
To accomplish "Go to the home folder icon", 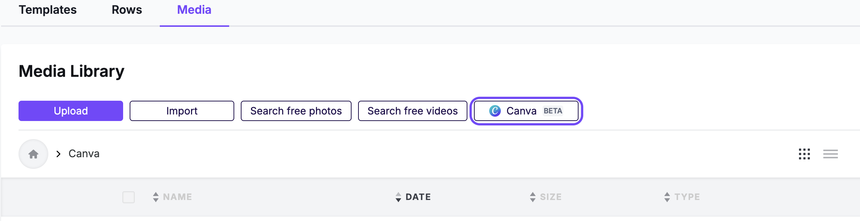I will (x=33, y=154).
